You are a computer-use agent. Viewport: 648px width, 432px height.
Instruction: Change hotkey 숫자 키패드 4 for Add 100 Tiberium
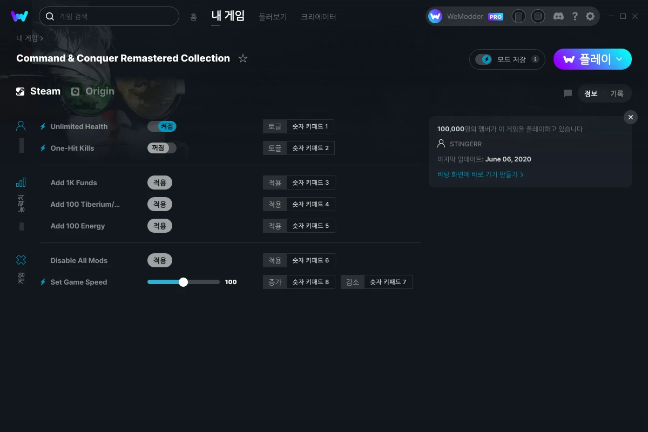click(311, 204)
